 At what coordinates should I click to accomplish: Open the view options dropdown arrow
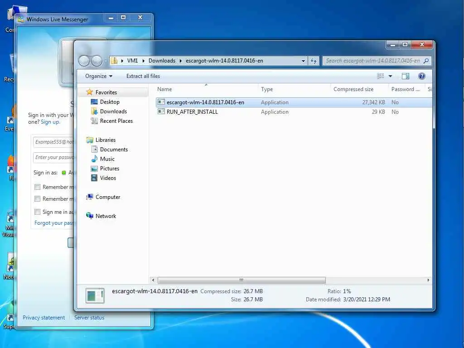pyautogui.click(x=390, y=76)
